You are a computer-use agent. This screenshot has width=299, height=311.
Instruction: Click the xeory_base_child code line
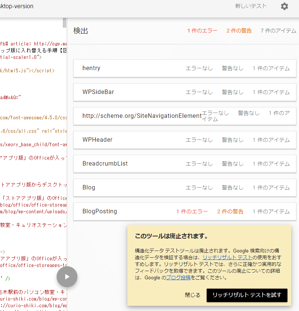point(33,144)
